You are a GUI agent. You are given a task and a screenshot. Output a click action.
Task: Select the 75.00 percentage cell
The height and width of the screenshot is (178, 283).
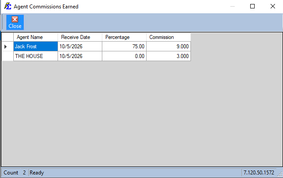(x=124, y=46)
